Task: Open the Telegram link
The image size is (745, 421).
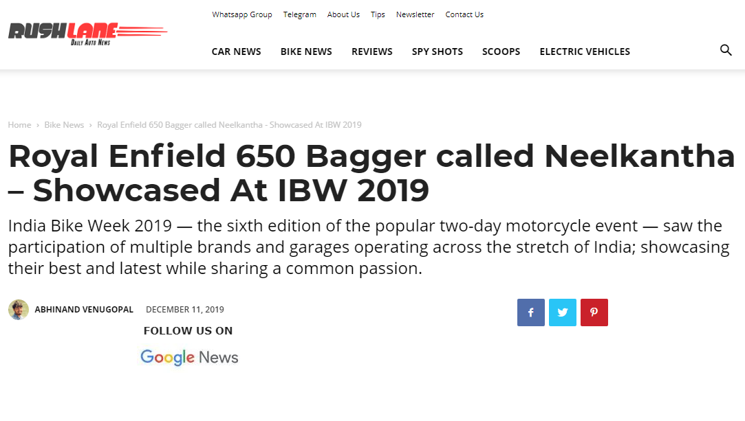Action: [x=300, y=14]
